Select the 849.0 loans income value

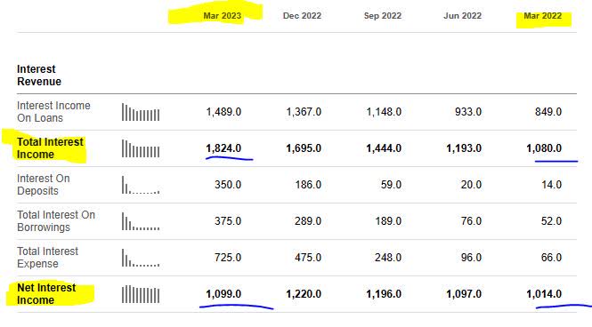[548, 112]
